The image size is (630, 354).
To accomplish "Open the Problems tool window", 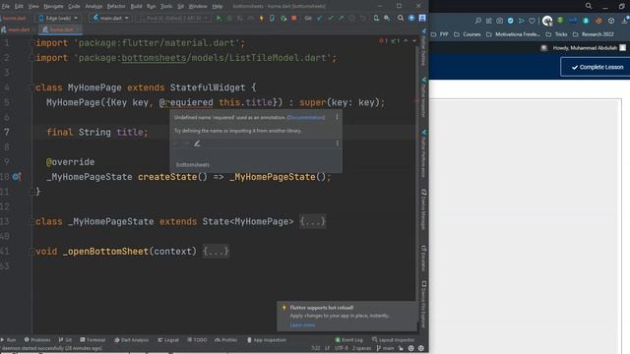I will coord(37,340).
